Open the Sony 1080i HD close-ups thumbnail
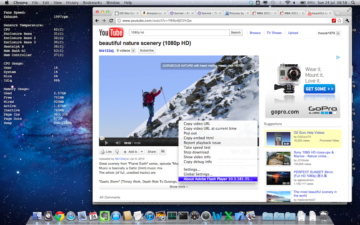 278,158
